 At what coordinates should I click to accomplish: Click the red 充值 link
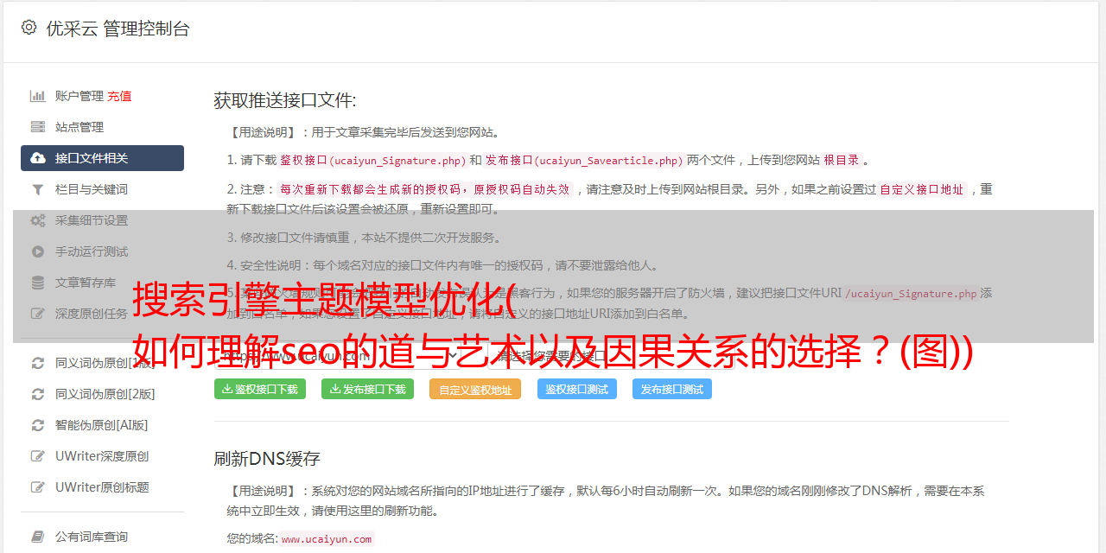119,96
